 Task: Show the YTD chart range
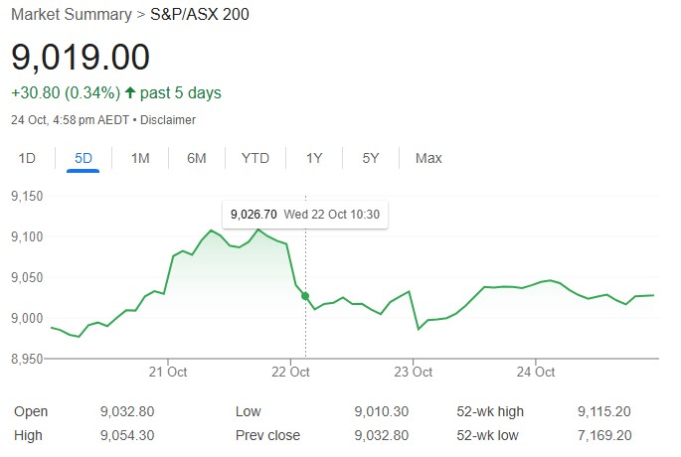255,158
